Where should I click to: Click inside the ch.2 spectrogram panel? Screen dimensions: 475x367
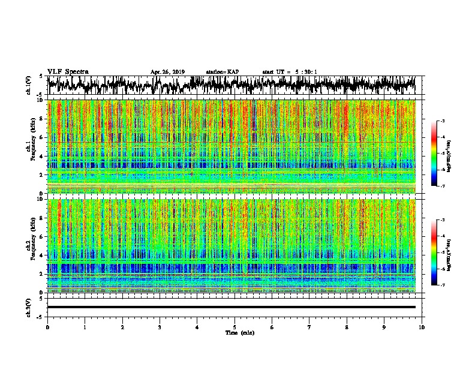click(x=232, y=246)
